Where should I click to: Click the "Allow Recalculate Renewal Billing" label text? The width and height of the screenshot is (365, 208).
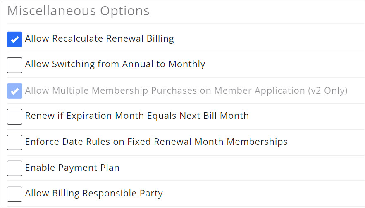pos(99,39)
